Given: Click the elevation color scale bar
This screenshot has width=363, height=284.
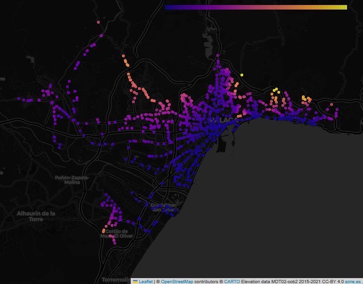Looking at the screenshot, I should [x=256, y=7].
